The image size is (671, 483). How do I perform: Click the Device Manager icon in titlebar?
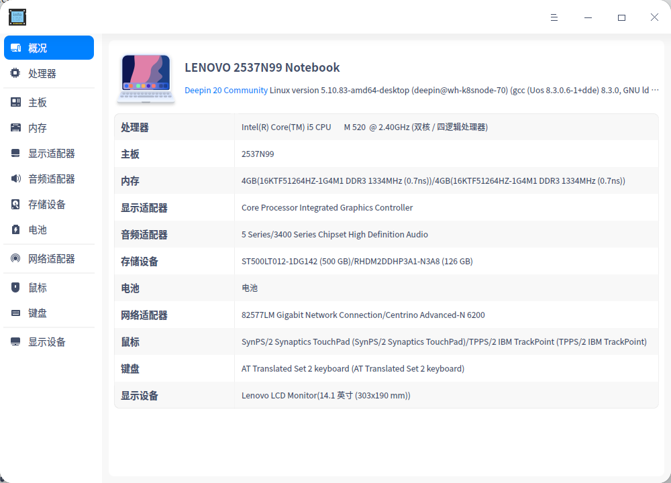pyautogui.click(x=17, y=17)
